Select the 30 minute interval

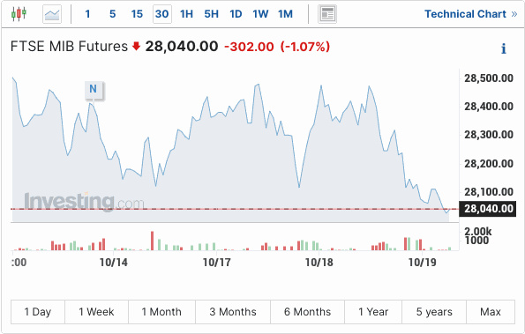point(162,14)
